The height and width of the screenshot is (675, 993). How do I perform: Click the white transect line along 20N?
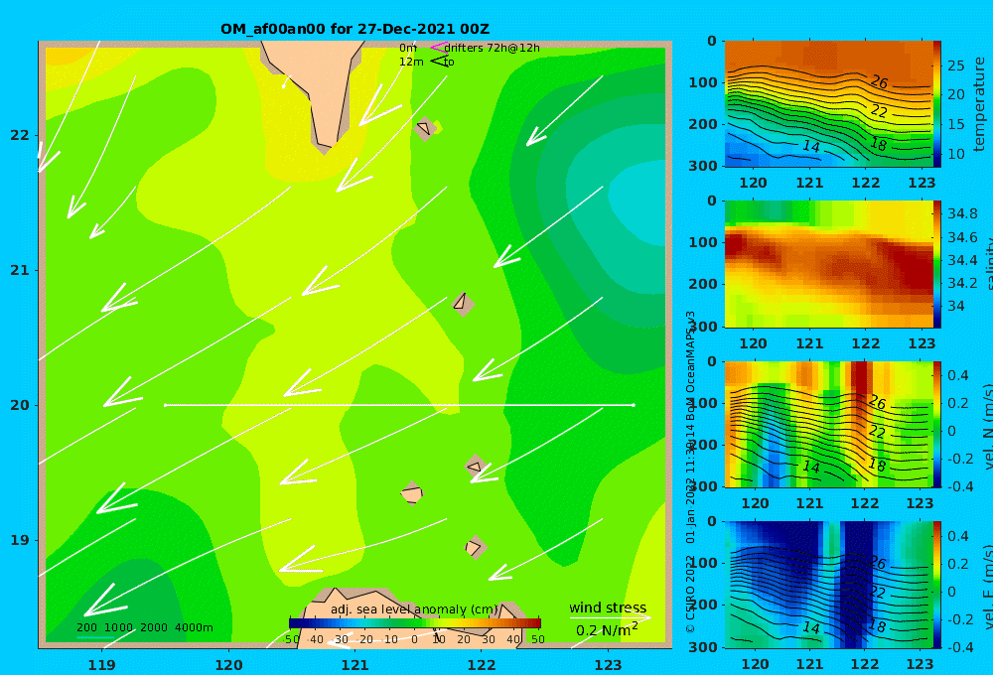coord(399,405)
